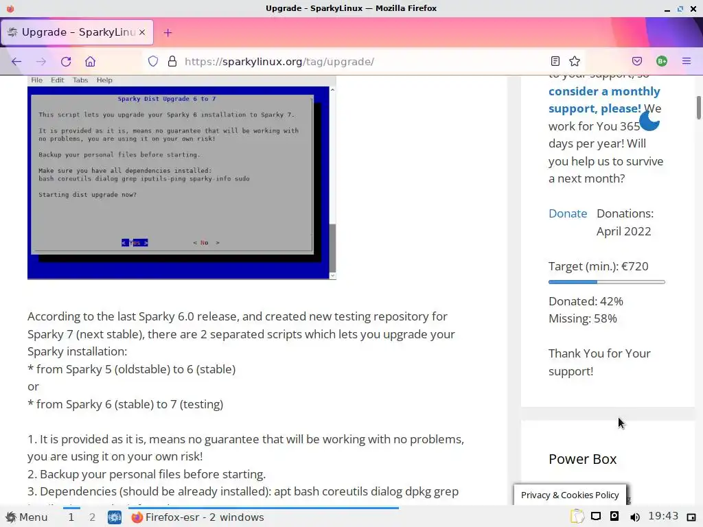703x527 pixels.
Task: Open the Donate link
Action: point(568,213)
